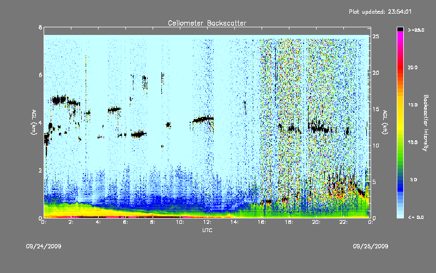
Task: Select the "Backscatter Intensity" colorbar label
Action: coord(426,123)
